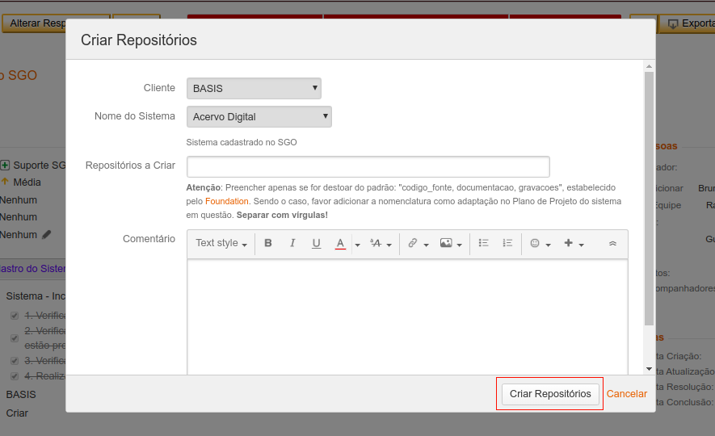Click the insert image icon
Screen dimensions: 715x436
450,243
